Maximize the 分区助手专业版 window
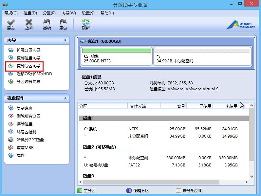The height and width of the screenshot is (196, 261). [240, 4]
